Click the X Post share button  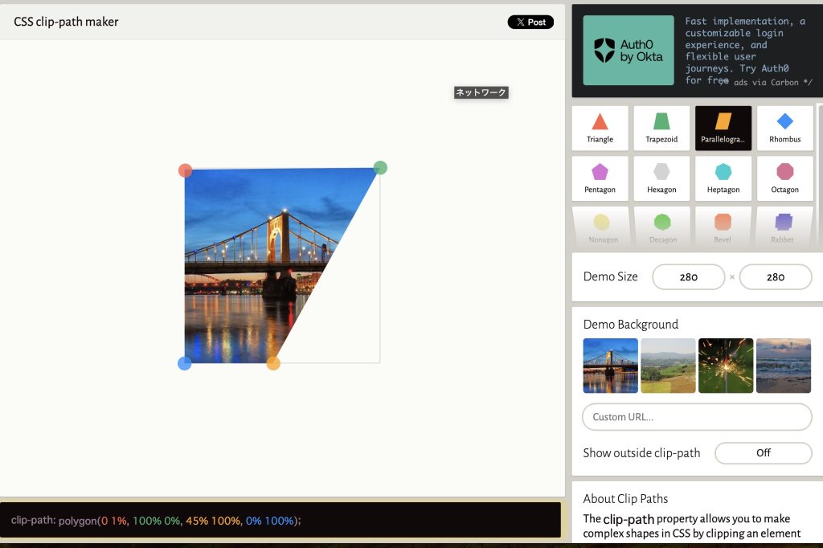(x=530, y=22)
